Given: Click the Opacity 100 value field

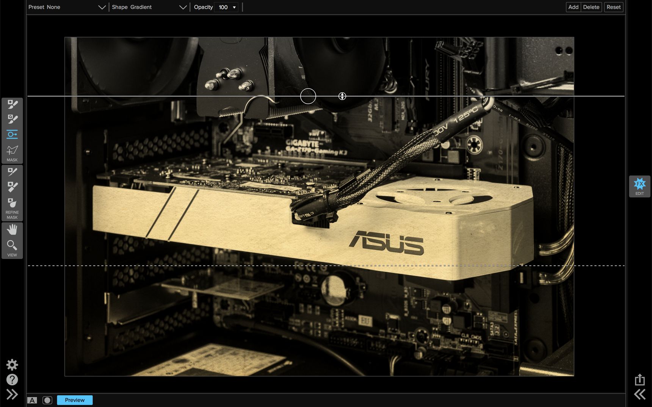Looking at the screenshot, I should click(223, 7).
